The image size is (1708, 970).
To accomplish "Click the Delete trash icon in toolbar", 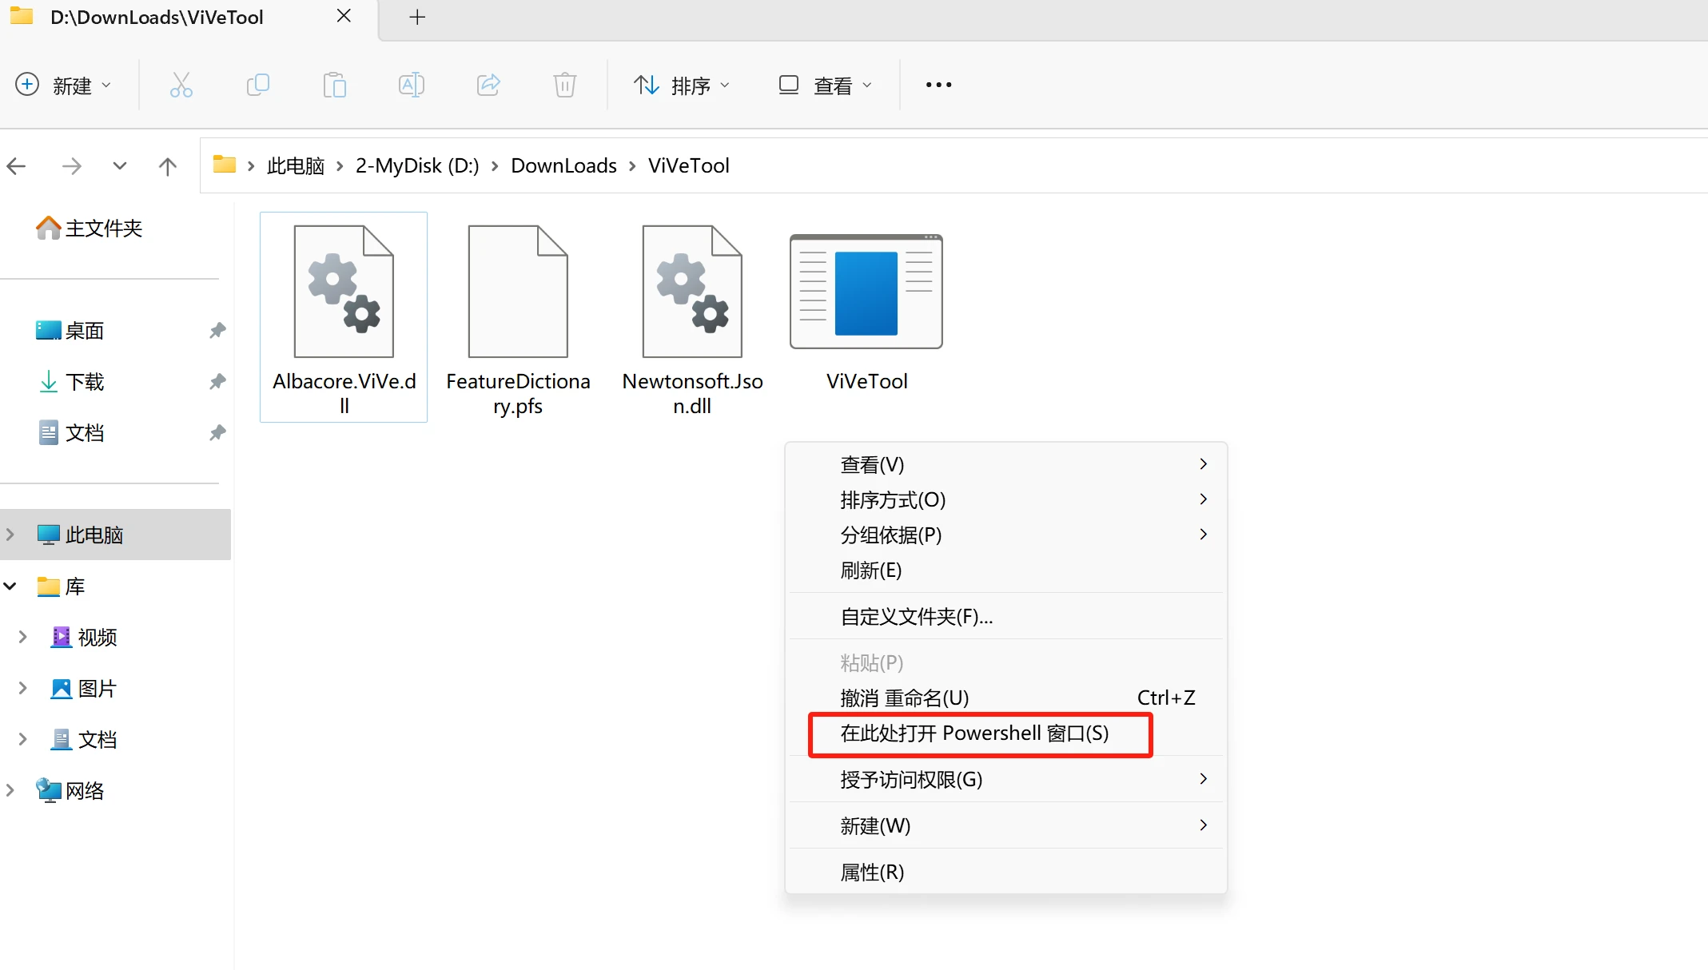I will click(x=565, y=85).
